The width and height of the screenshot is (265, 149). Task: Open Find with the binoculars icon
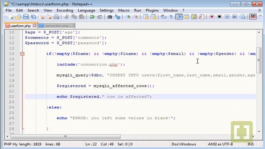[110, 17]
